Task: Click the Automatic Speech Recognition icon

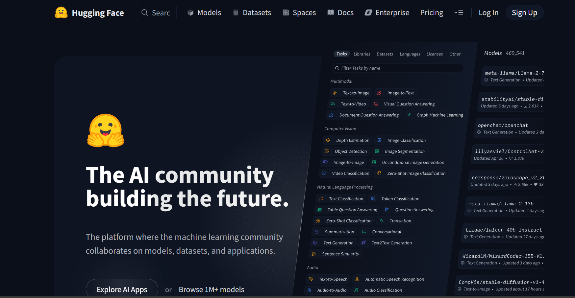Action: (x=358, y=279)
